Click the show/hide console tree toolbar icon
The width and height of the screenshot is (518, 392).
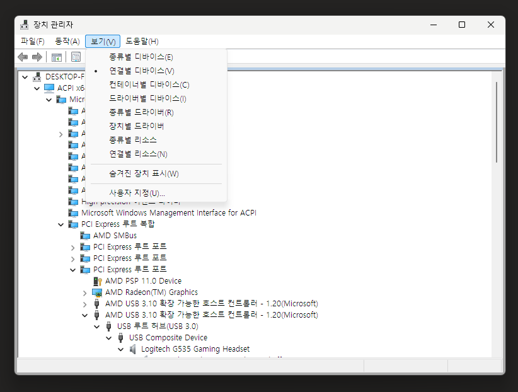pos(57,57)
